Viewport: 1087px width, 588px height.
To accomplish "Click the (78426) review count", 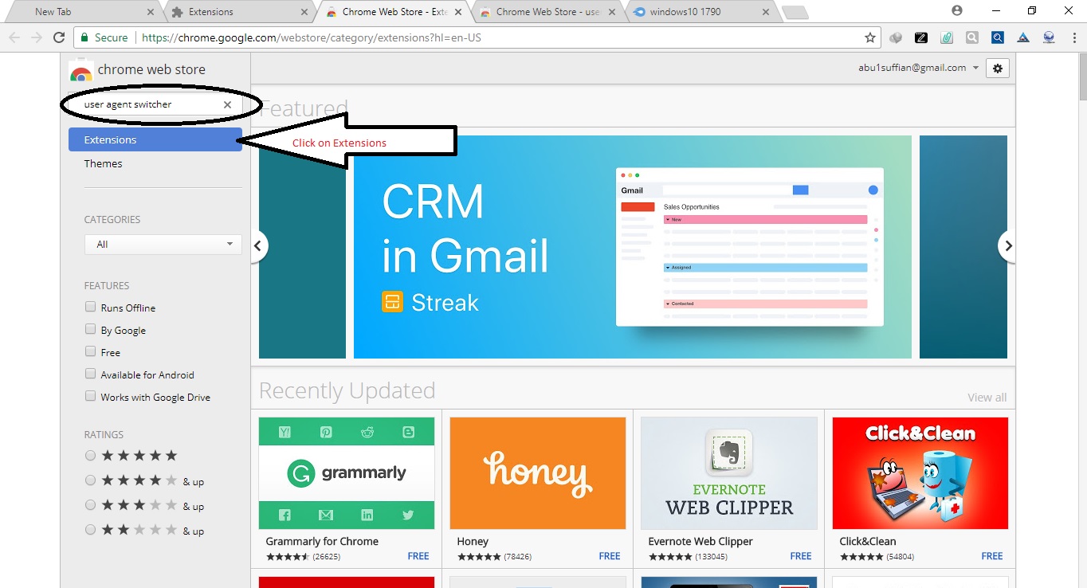I will [518, 556].
